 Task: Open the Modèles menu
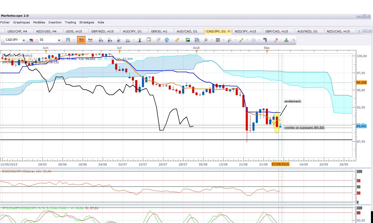click(39, 22)
